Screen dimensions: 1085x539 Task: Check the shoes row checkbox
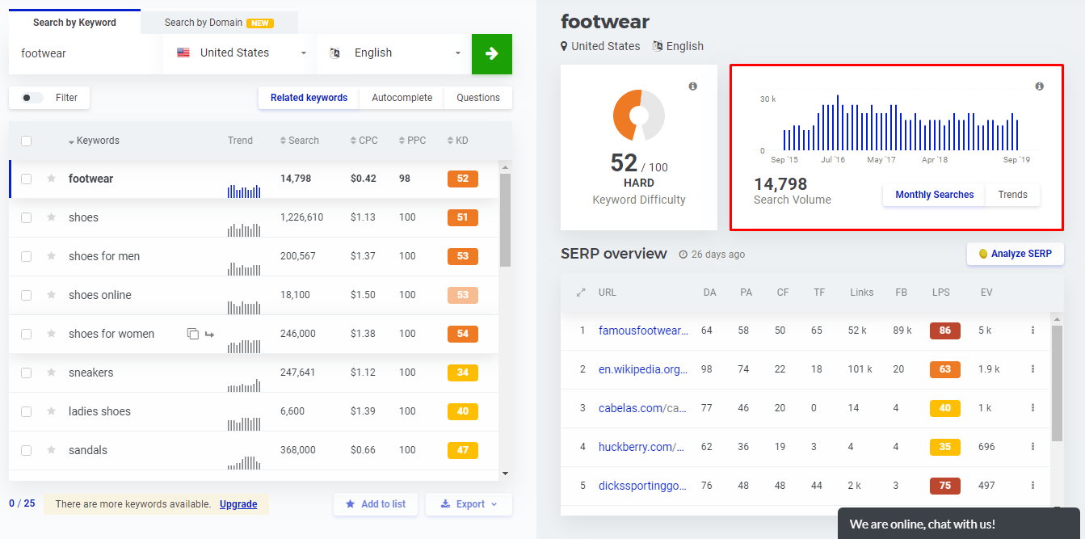click(26, 217)
